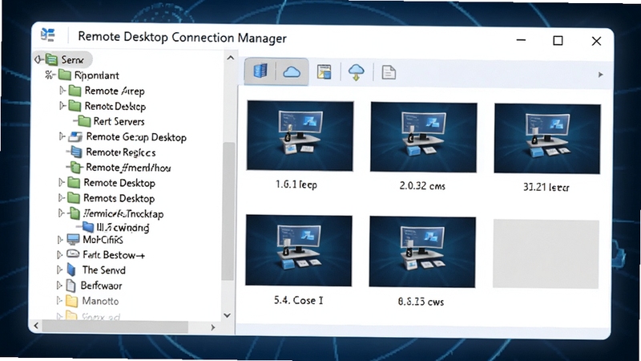The width and height of the screenshot is (641, 361).
Task: Expand the 'Remote Desktop' folder below 'Remote #merd/hou'
Action: 62,182
